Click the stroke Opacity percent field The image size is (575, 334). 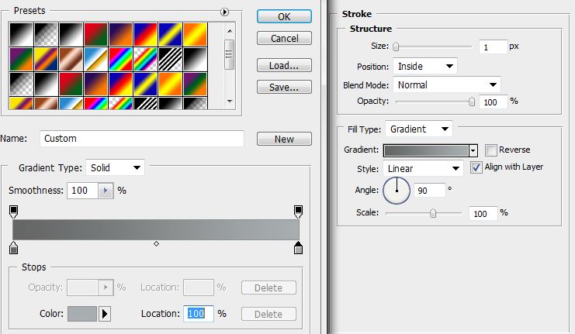pyautogui.click(x=494, y=102)
